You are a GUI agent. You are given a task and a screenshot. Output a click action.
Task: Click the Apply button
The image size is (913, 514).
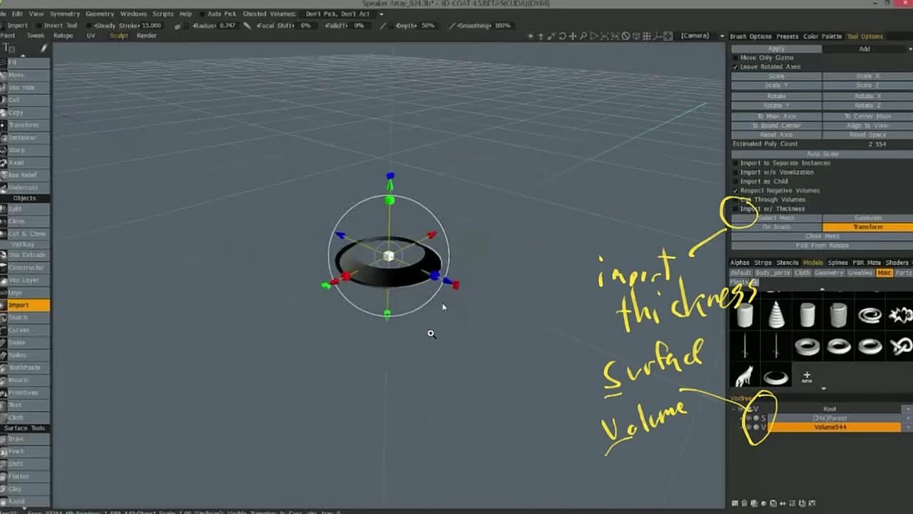776,49
